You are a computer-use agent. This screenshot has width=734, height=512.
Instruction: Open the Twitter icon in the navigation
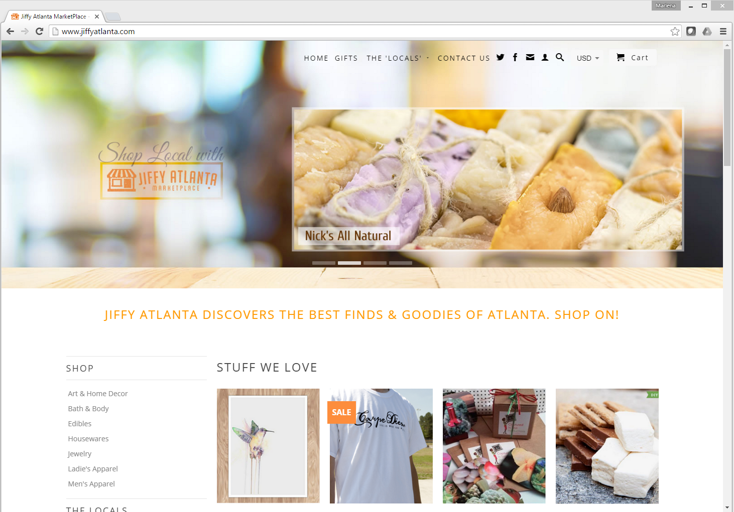tap(500, 57)
